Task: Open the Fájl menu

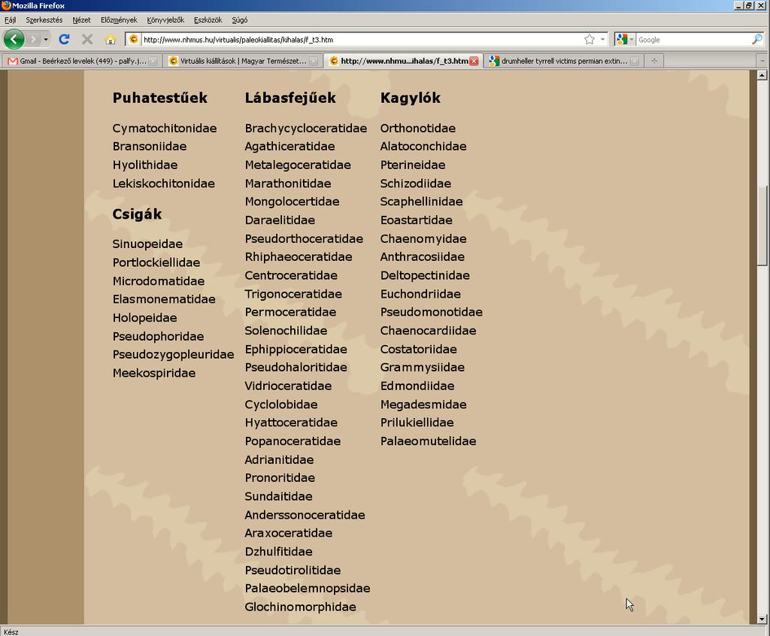Action: pos(10,20)
